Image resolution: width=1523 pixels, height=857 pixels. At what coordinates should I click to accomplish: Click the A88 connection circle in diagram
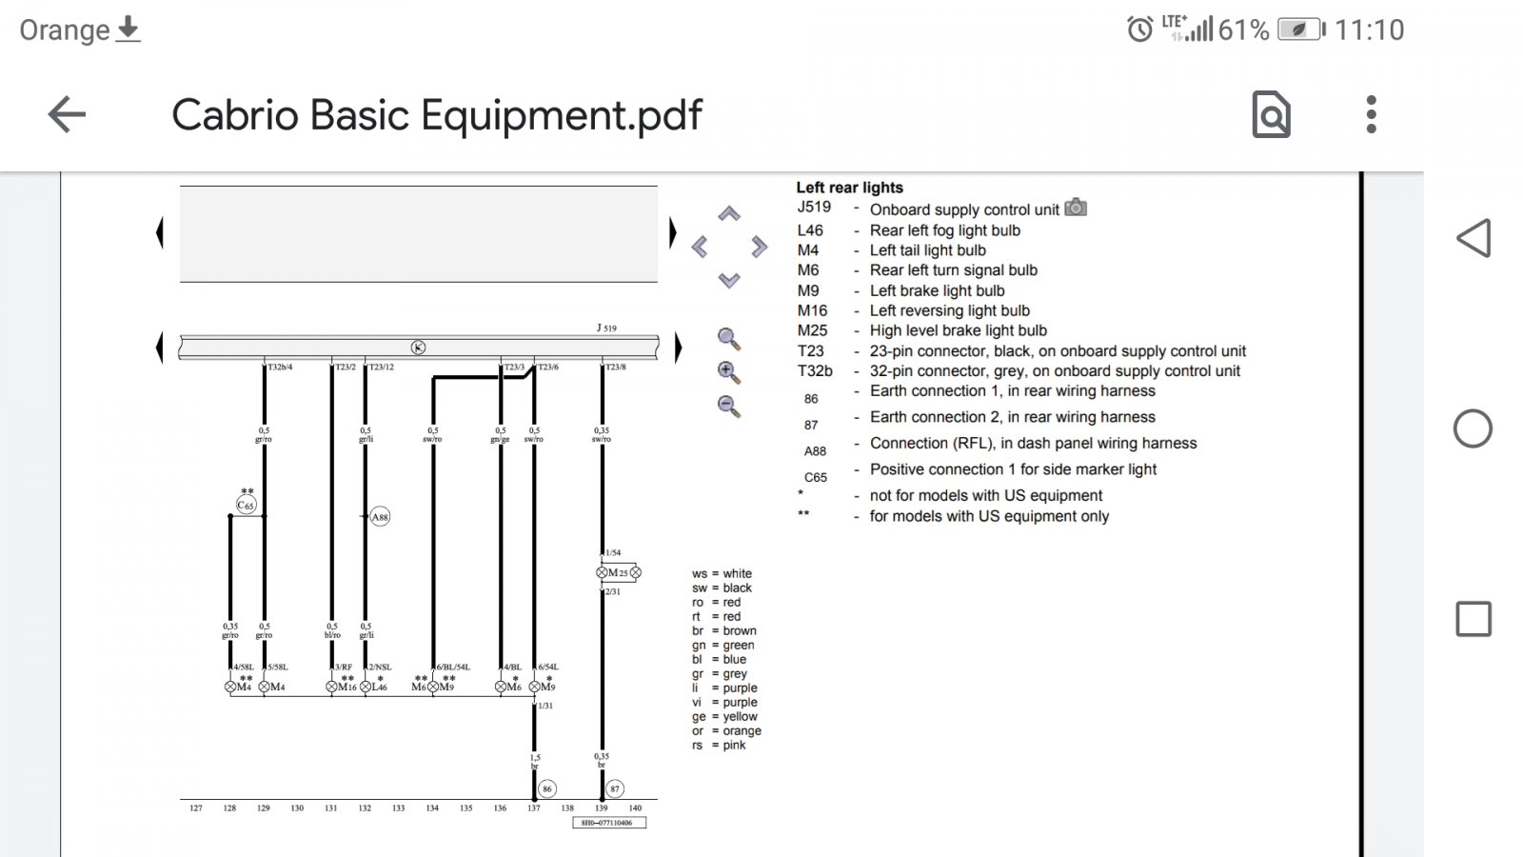coord(380,517)
